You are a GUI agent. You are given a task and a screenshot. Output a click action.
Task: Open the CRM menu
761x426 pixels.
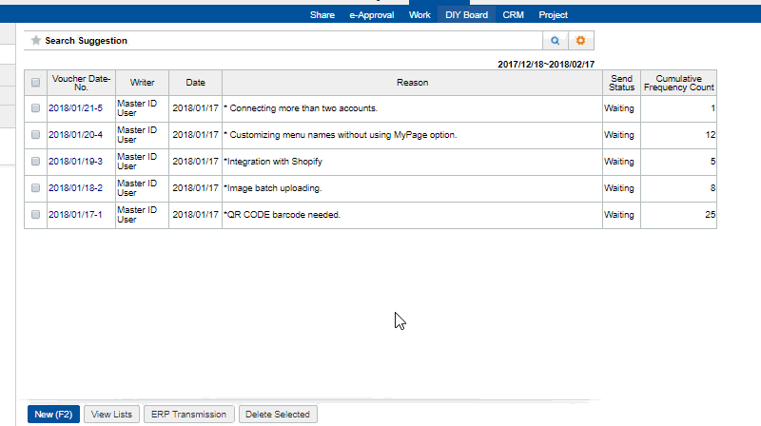pos(513,15)
